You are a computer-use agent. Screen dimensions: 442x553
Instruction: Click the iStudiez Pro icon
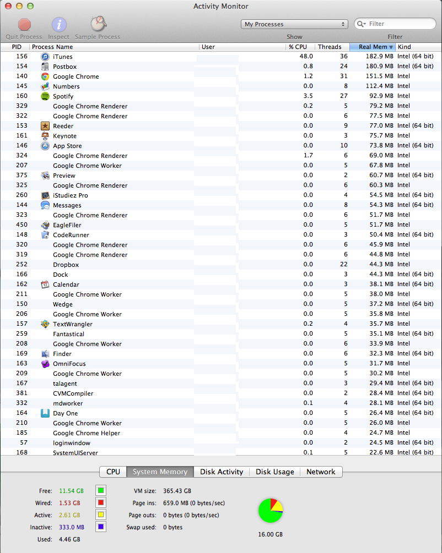tap(45, 195)
